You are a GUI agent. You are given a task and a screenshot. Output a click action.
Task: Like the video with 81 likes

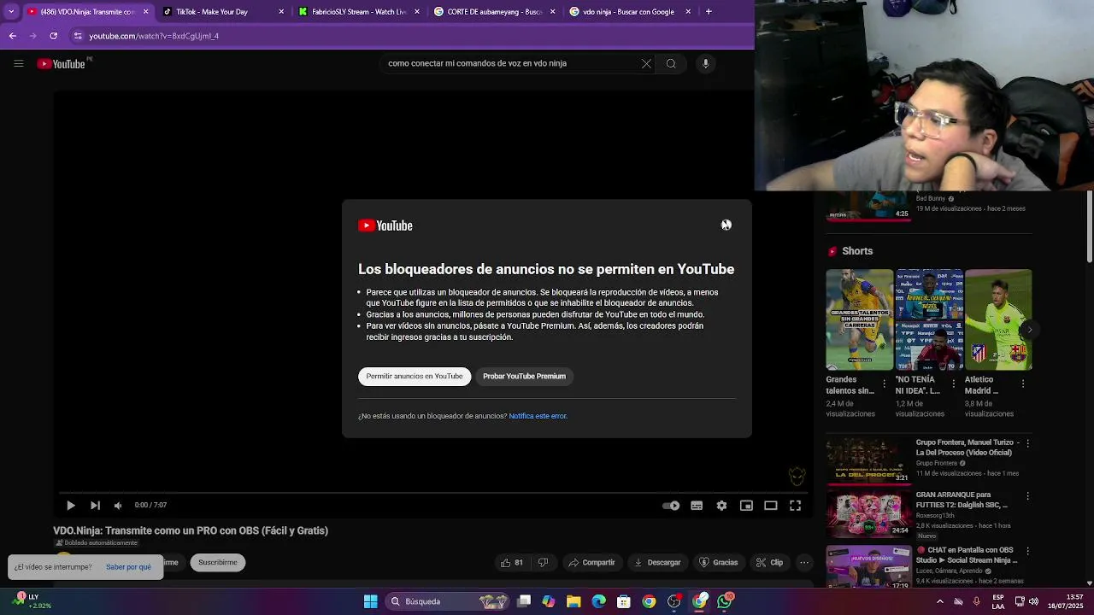511,562
